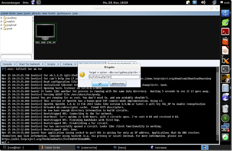Expand the post module folder

click(1, 28)
